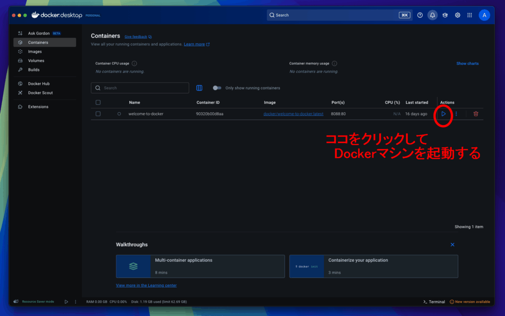Open the Terminal button in status bar
This screenshot has height=316, width=505.
point(434,302)
